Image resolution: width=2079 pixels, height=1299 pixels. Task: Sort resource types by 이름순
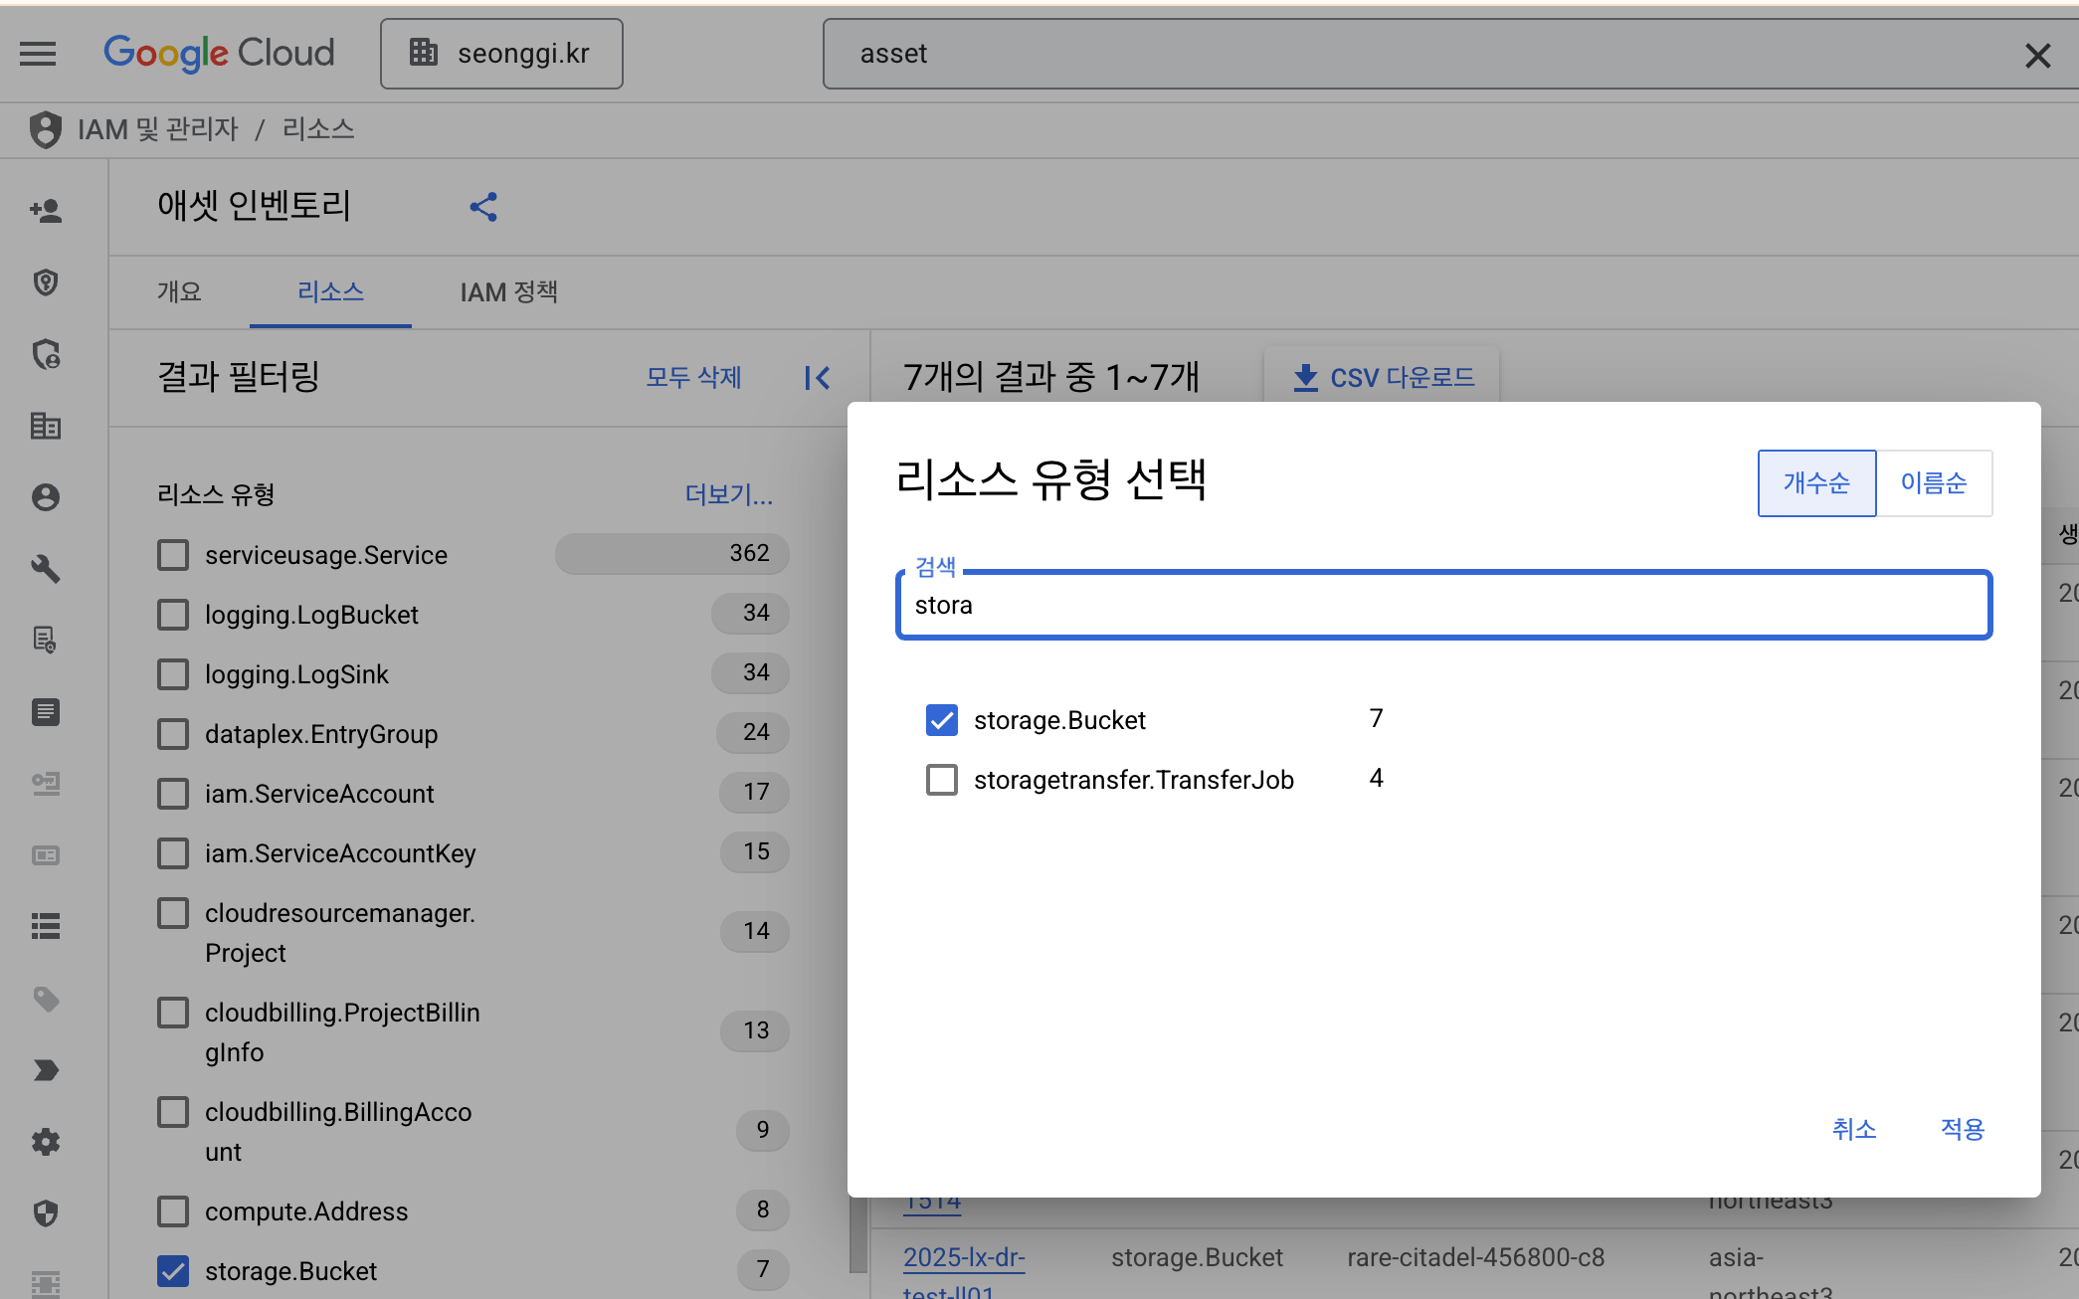tap(1933, 483)
